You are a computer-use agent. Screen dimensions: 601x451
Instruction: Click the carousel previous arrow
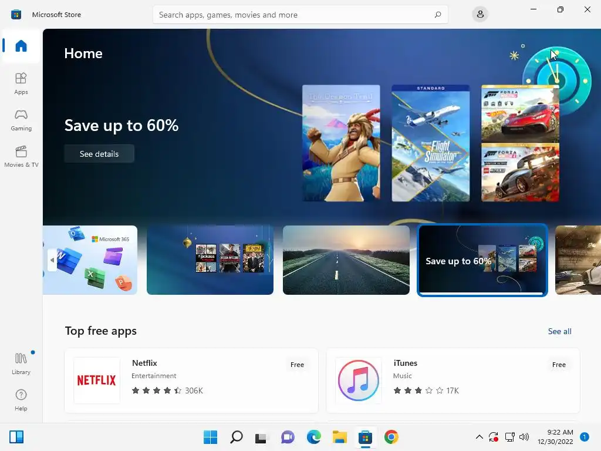(x=52, y=260)
